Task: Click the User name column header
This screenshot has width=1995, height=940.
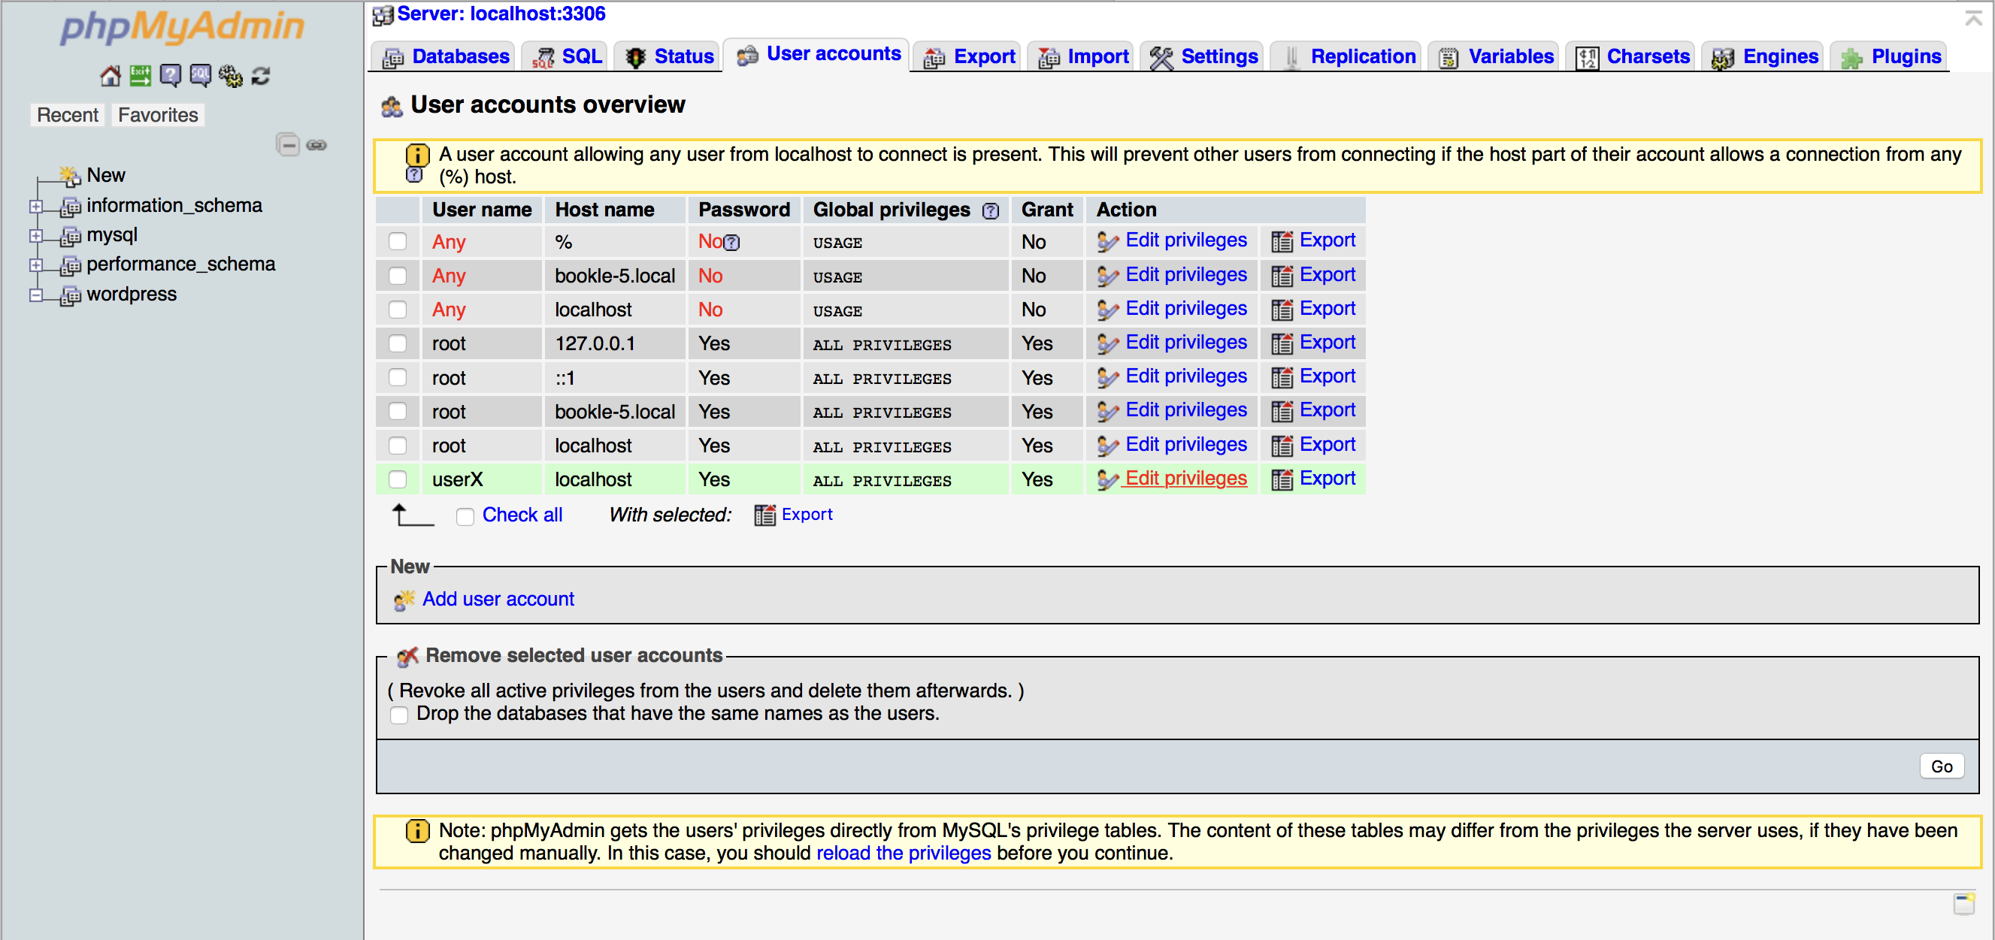Action: pos(482,210)
